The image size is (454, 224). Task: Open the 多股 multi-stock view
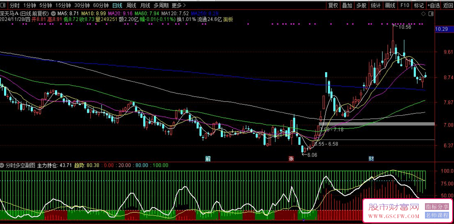pos(361,5)
